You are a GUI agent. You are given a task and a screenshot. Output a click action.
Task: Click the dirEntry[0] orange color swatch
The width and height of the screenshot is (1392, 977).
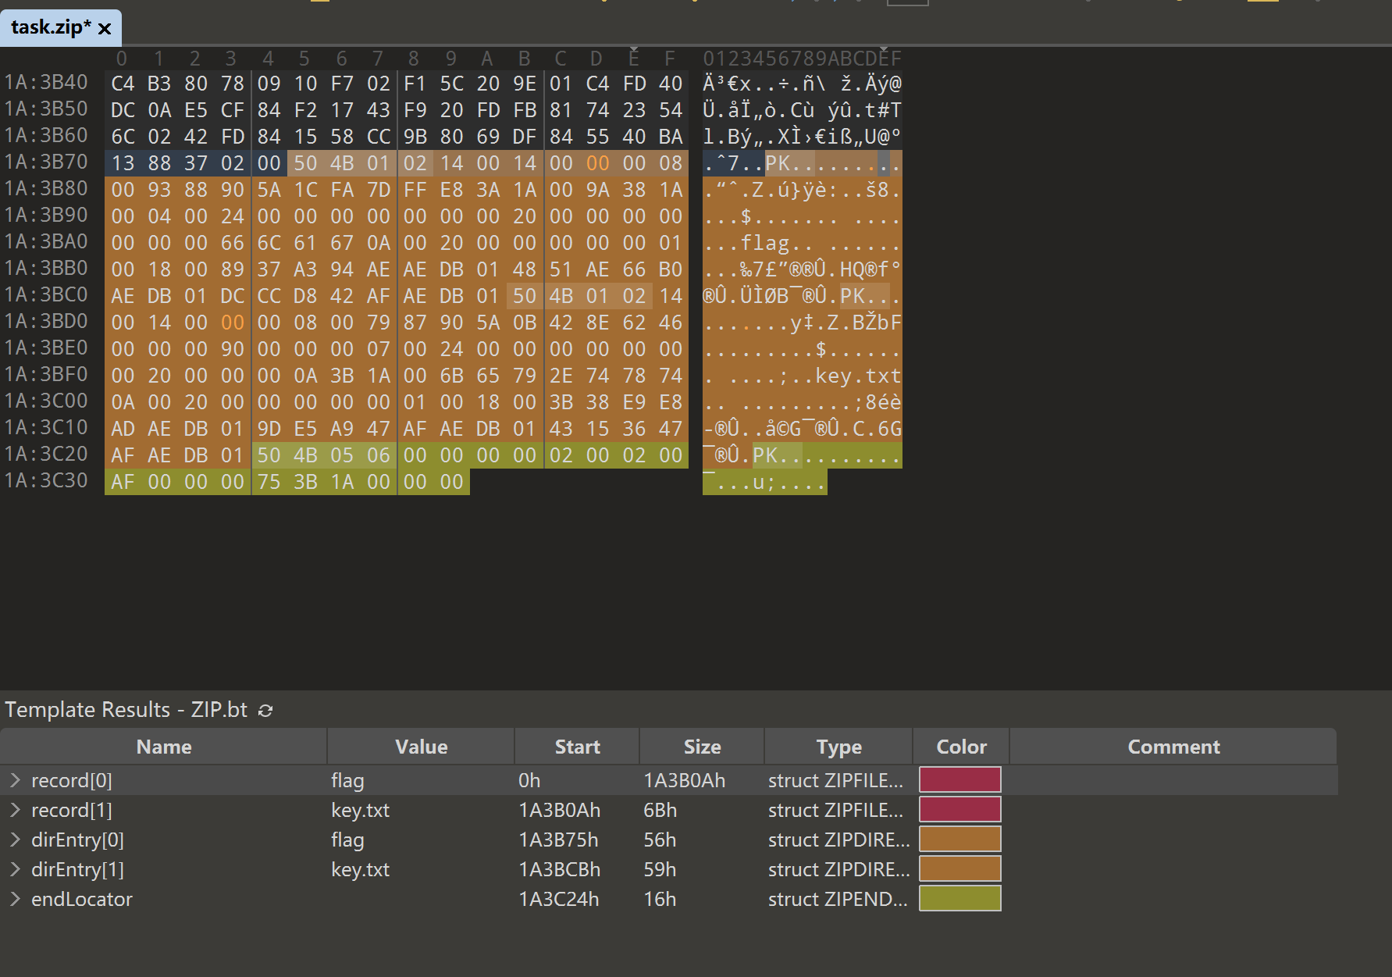(960, 840)
